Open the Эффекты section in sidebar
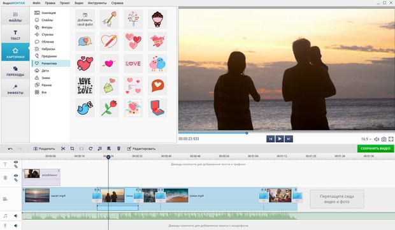 pos(15,89)
